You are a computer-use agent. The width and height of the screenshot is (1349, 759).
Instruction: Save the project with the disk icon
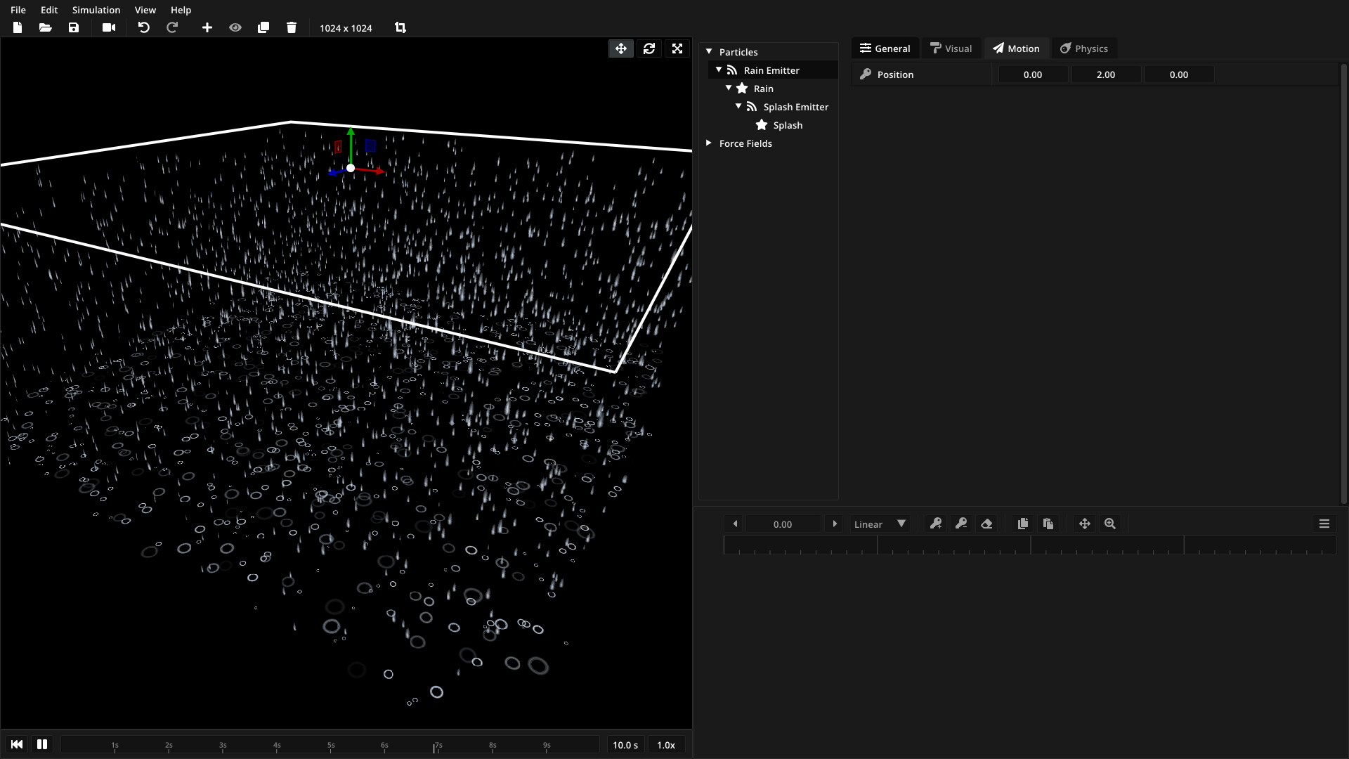tap(74, 27)
